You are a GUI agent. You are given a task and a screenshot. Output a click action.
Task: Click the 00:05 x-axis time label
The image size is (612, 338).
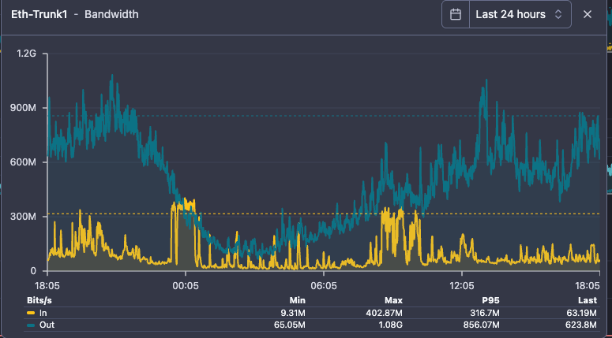[x=186, y=286]
